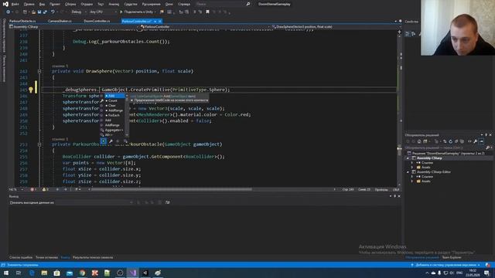495x278 pixels.
Task: Collapse the GetParkourObstacle method outline
Action: click(x=39, y=144)
